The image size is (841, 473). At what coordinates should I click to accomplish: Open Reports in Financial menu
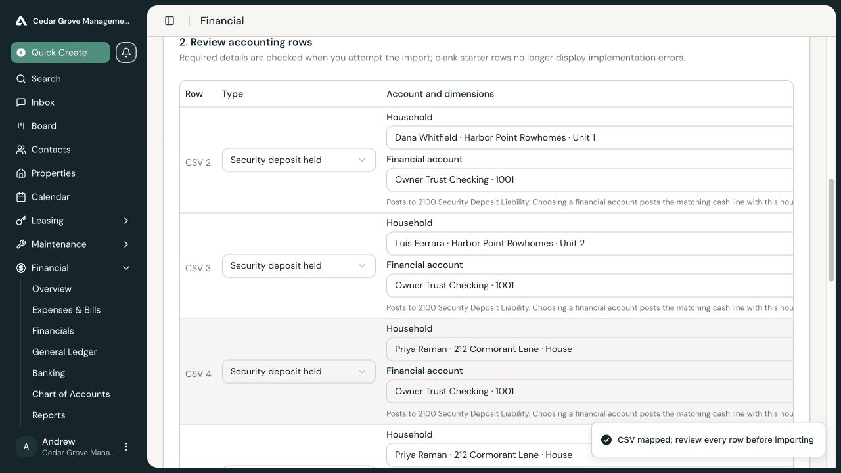[49, 415]
